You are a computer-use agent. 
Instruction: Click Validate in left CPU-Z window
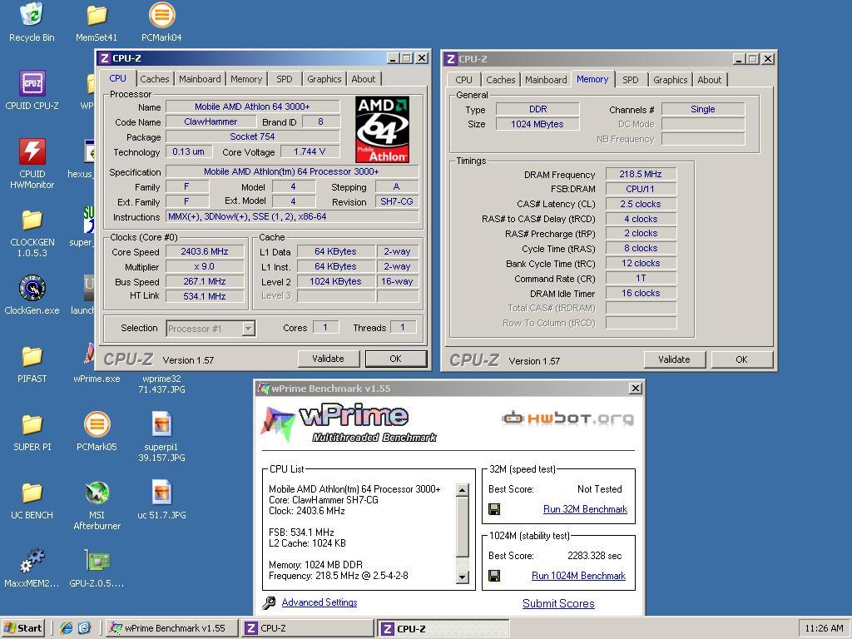coord(328,359)
